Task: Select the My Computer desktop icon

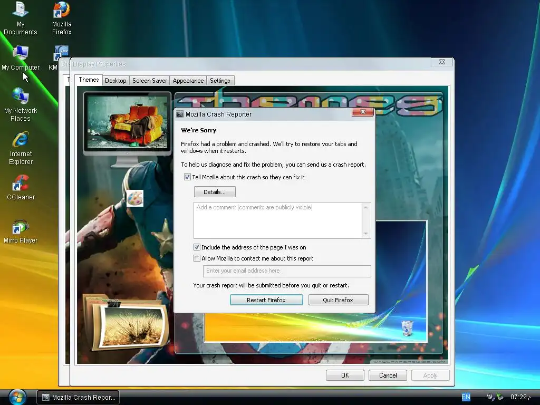Action: (x=21, y=57)
